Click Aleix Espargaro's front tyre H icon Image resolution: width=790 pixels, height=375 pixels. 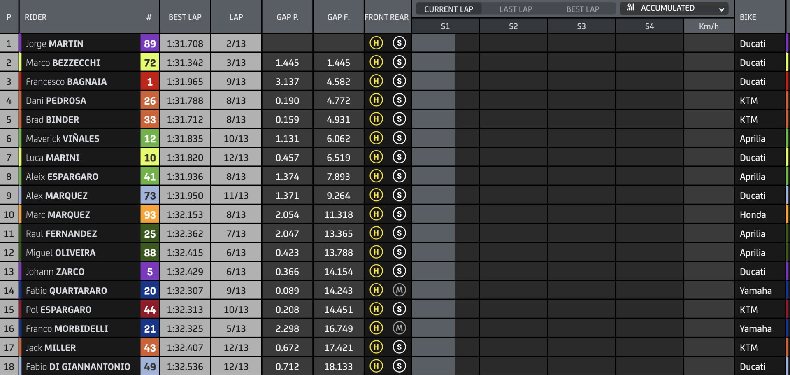point(376,176)
